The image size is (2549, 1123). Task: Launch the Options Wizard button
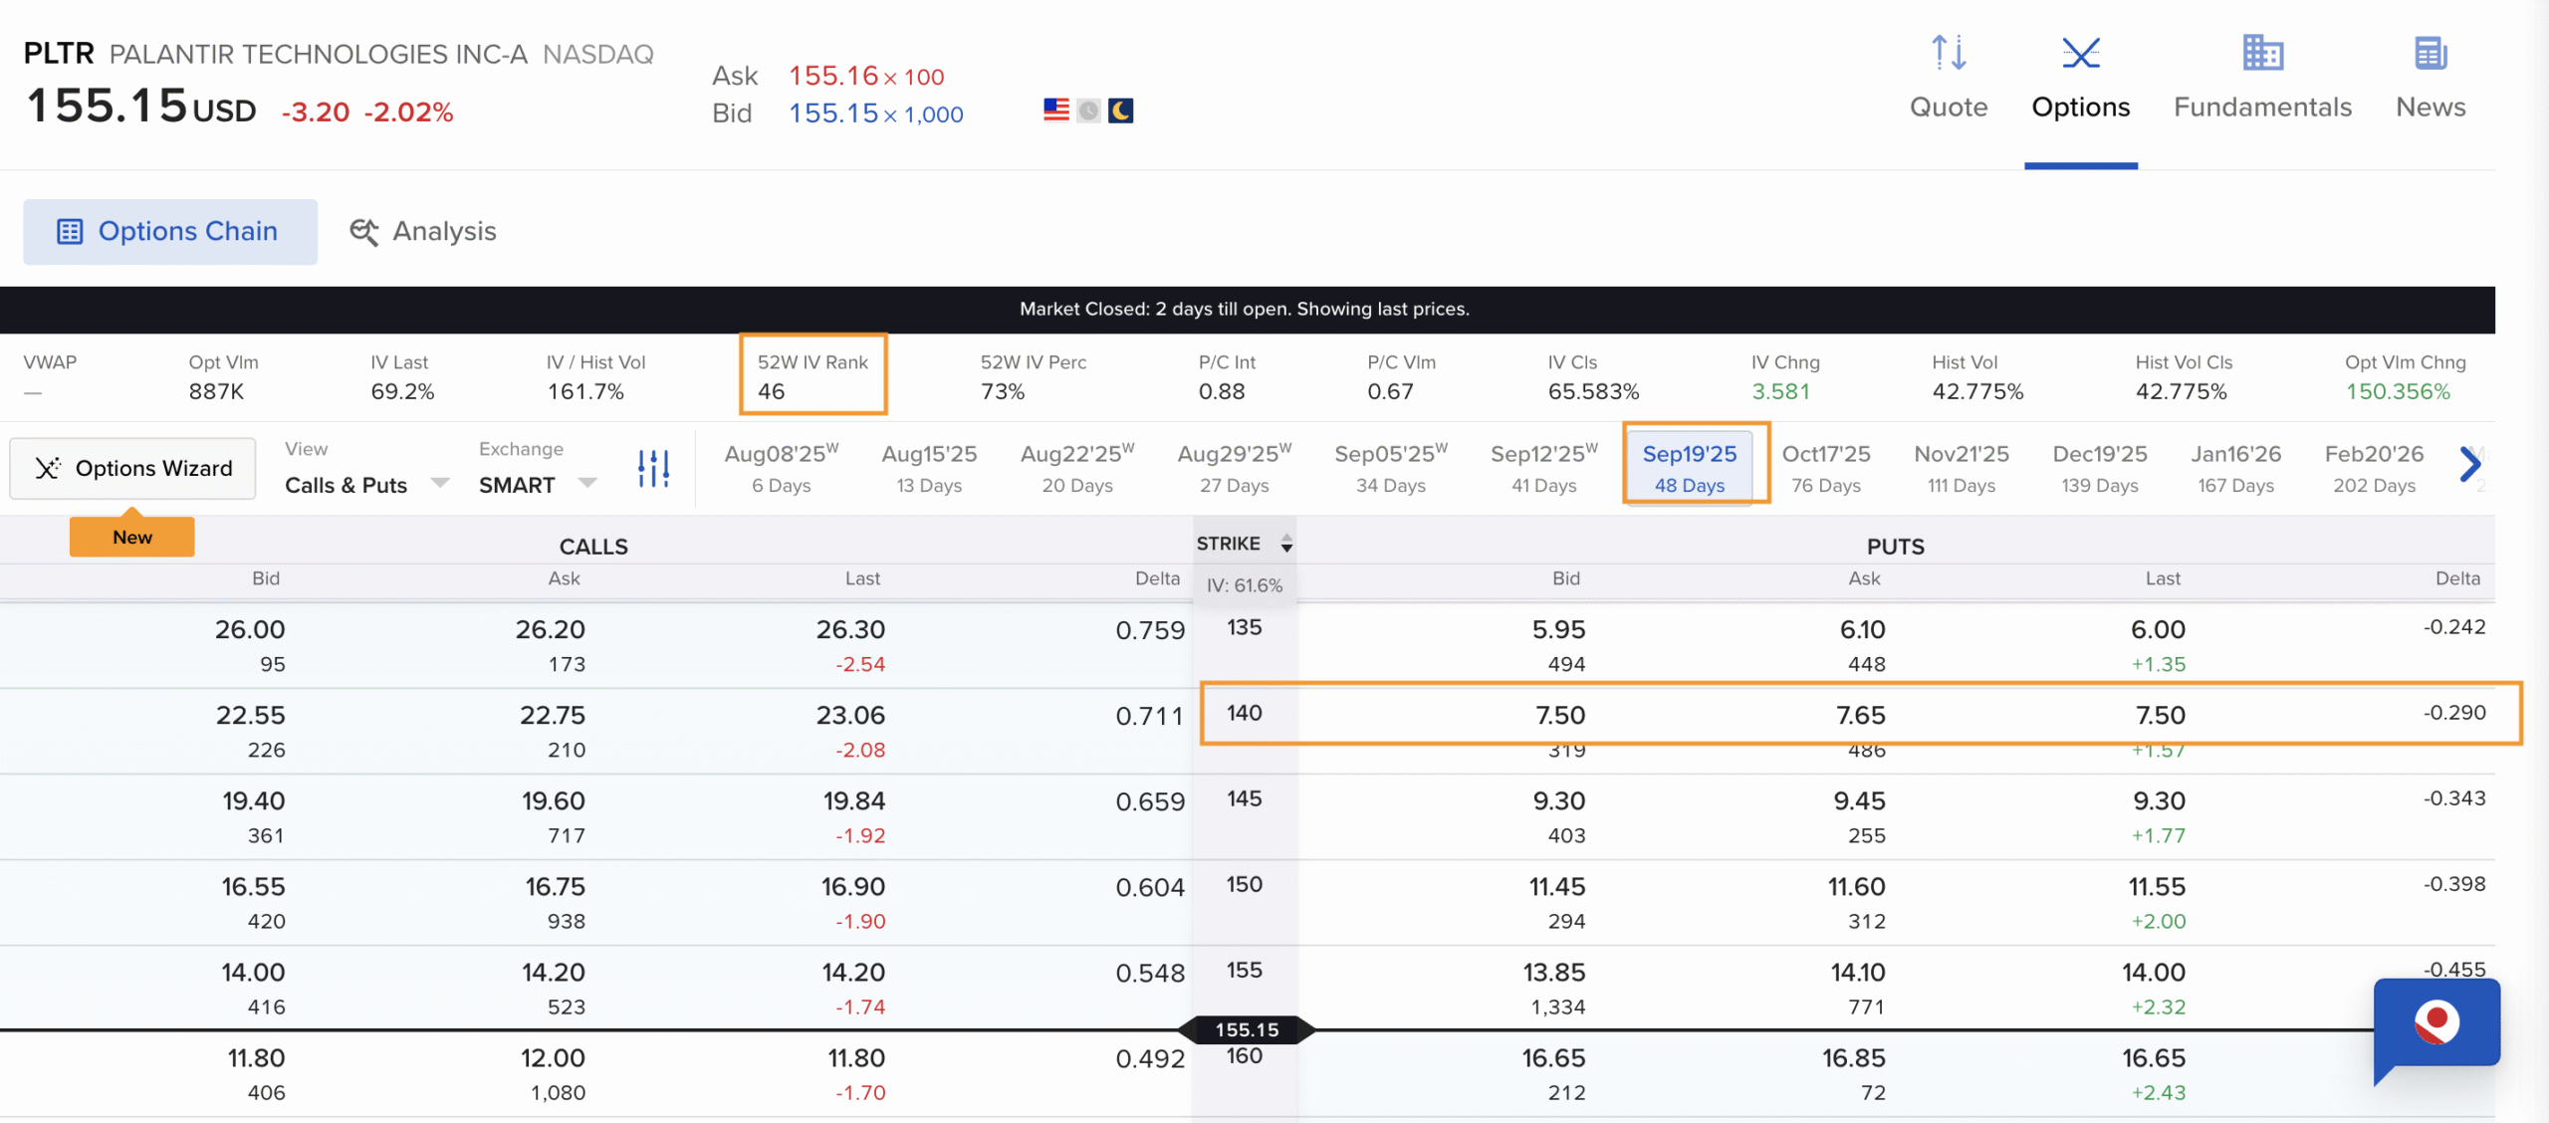tap(133, 468)
